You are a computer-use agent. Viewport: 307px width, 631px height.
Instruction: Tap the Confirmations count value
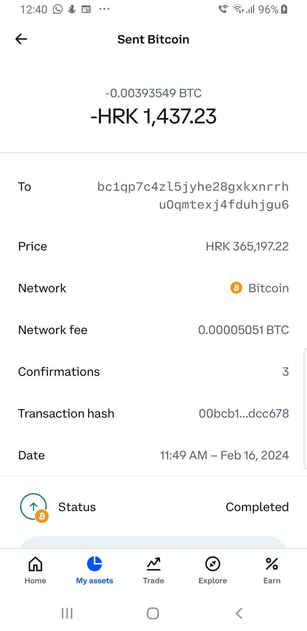point(285,372)
